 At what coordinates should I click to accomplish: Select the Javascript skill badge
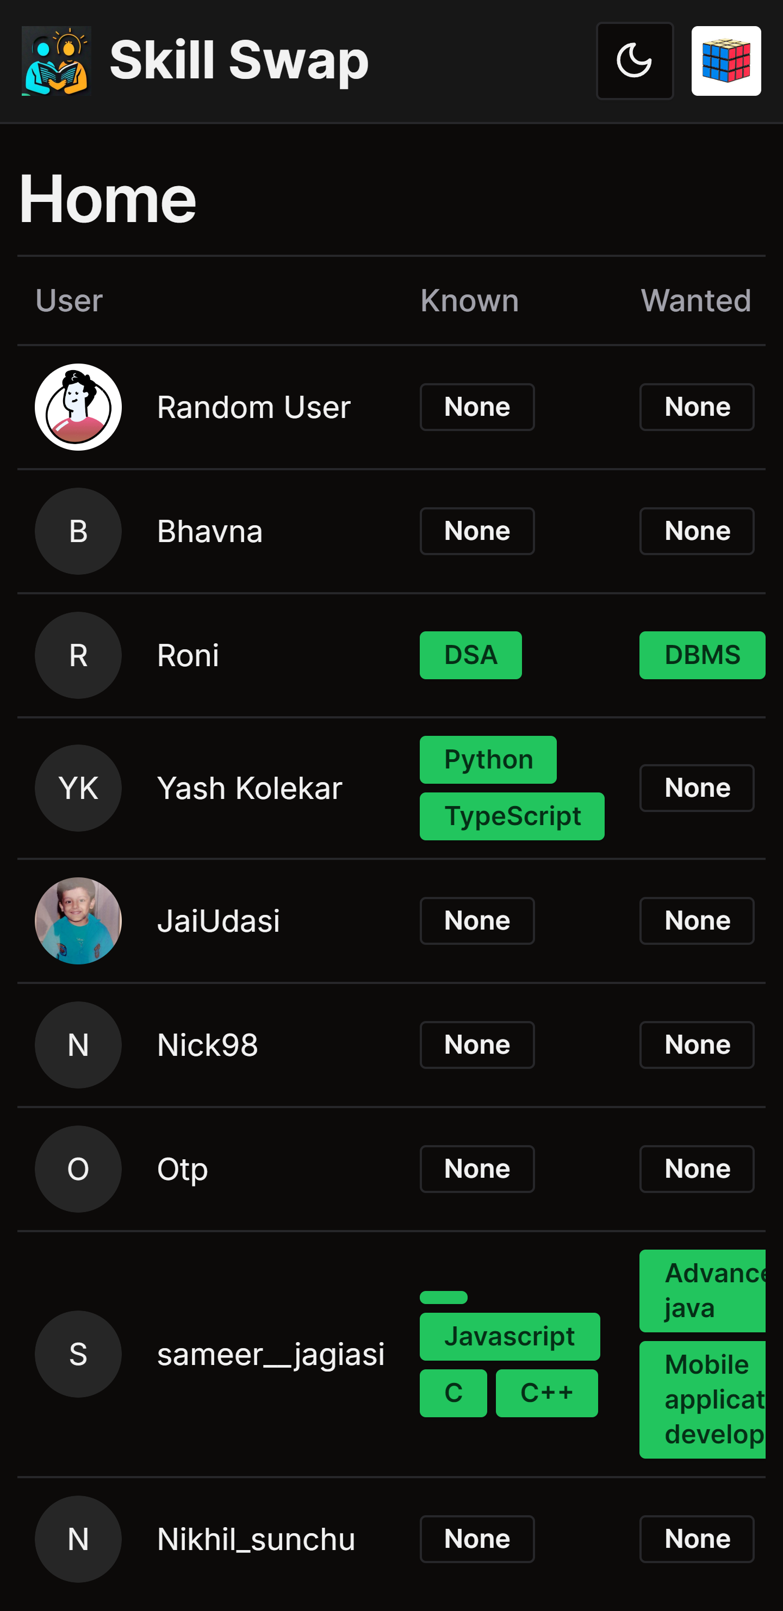coord(509,1337)
